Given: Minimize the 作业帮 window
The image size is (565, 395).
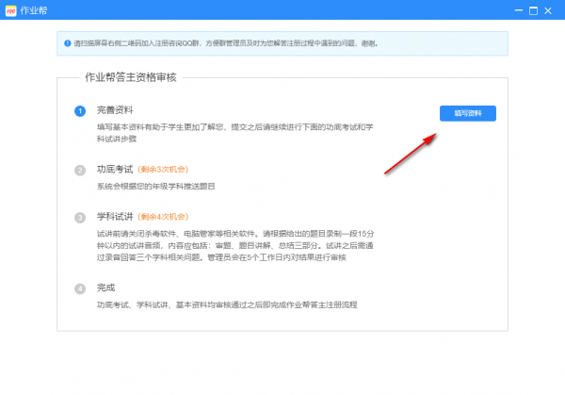Looking at the screenshot, I should [513, 11].
